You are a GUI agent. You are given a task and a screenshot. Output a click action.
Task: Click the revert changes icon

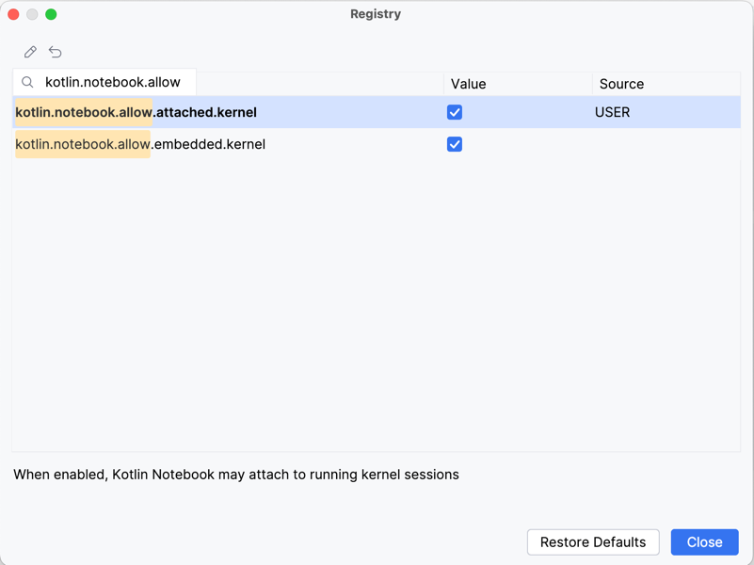pyautogui.click(x=55, y=52)
